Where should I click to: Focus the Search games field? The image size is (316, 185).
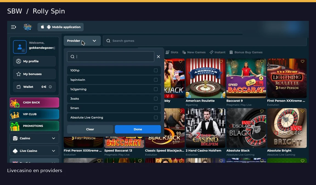click(x=205, y=41)
